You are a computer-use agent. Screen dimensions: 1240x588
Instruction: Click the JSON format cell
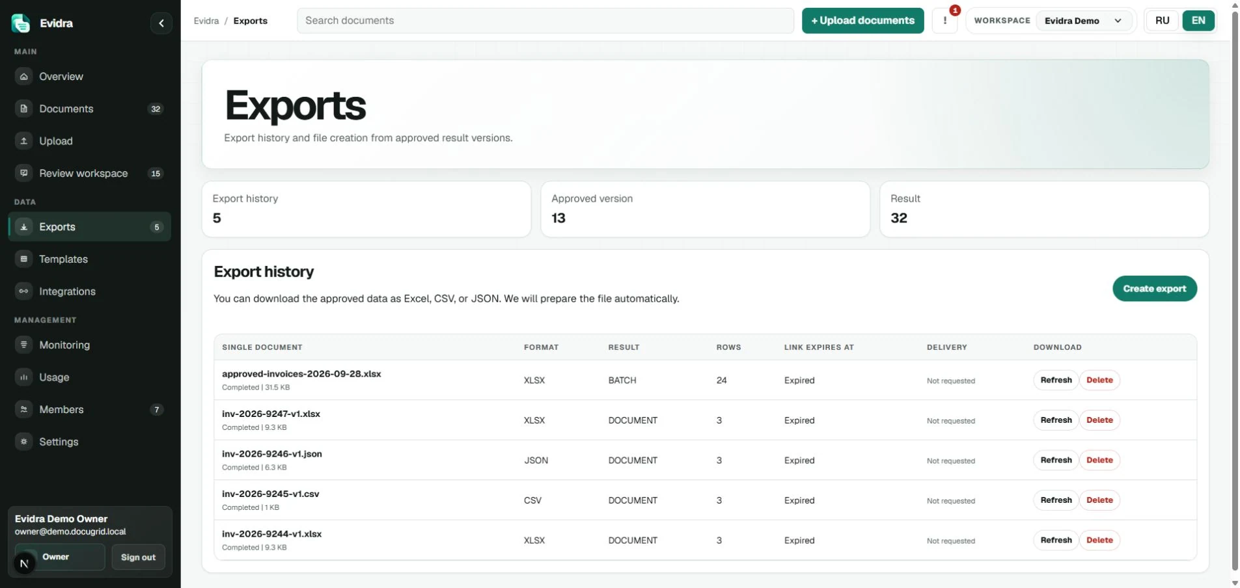coord(536,461)
